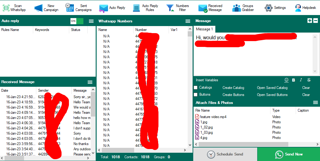Open Received Message panel hamburger menu
The image size is (320, 161).
pos(90,82)
